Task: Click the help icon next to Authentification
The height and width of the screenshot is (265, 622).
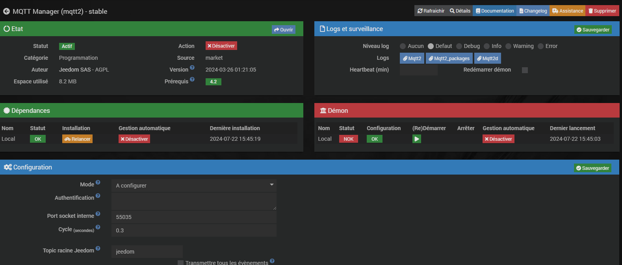Action: click(98, 196)
